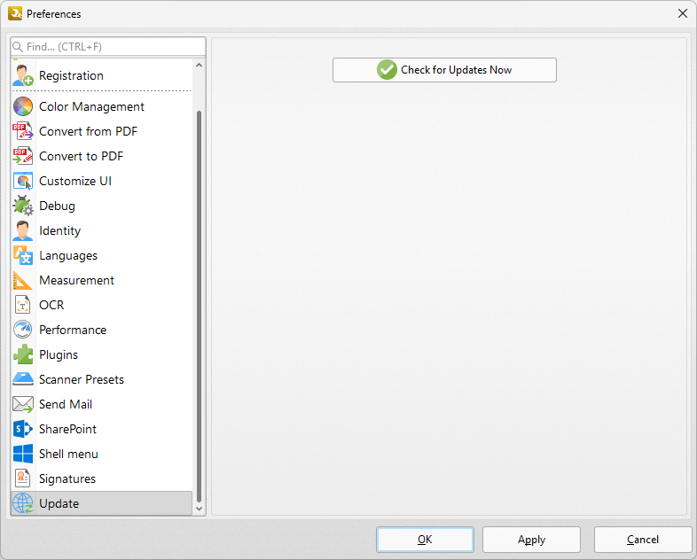Click the Convert from PDF icon
Viewport: 697px width, 560px height.
click(x=23, y=131)
